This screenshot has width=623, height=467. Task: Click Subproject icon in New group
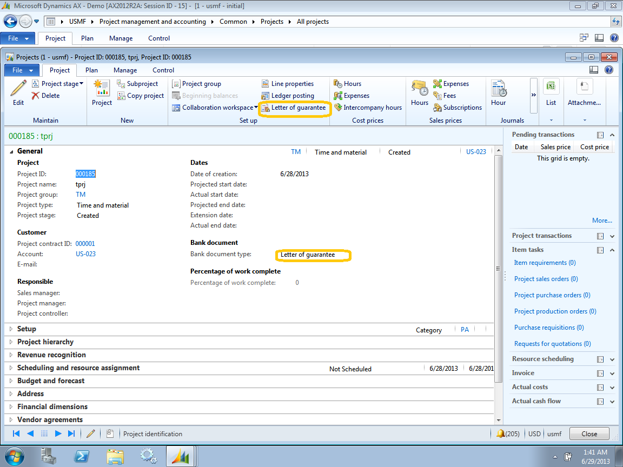tap(121, 83)
